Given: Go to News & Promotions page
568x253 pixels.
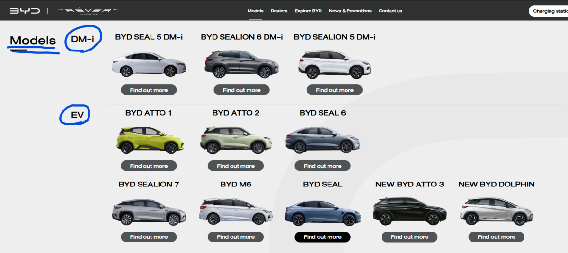Looking at the screenshot, I should [350, 11].
